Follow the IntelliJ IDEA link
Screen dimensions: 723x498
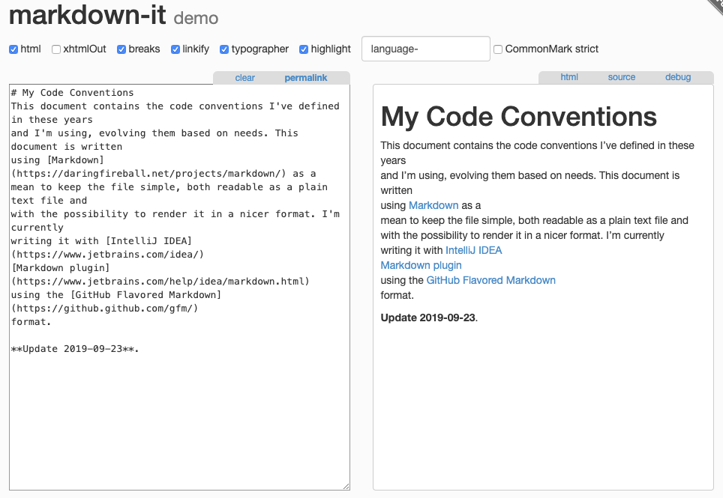[474, 250]
